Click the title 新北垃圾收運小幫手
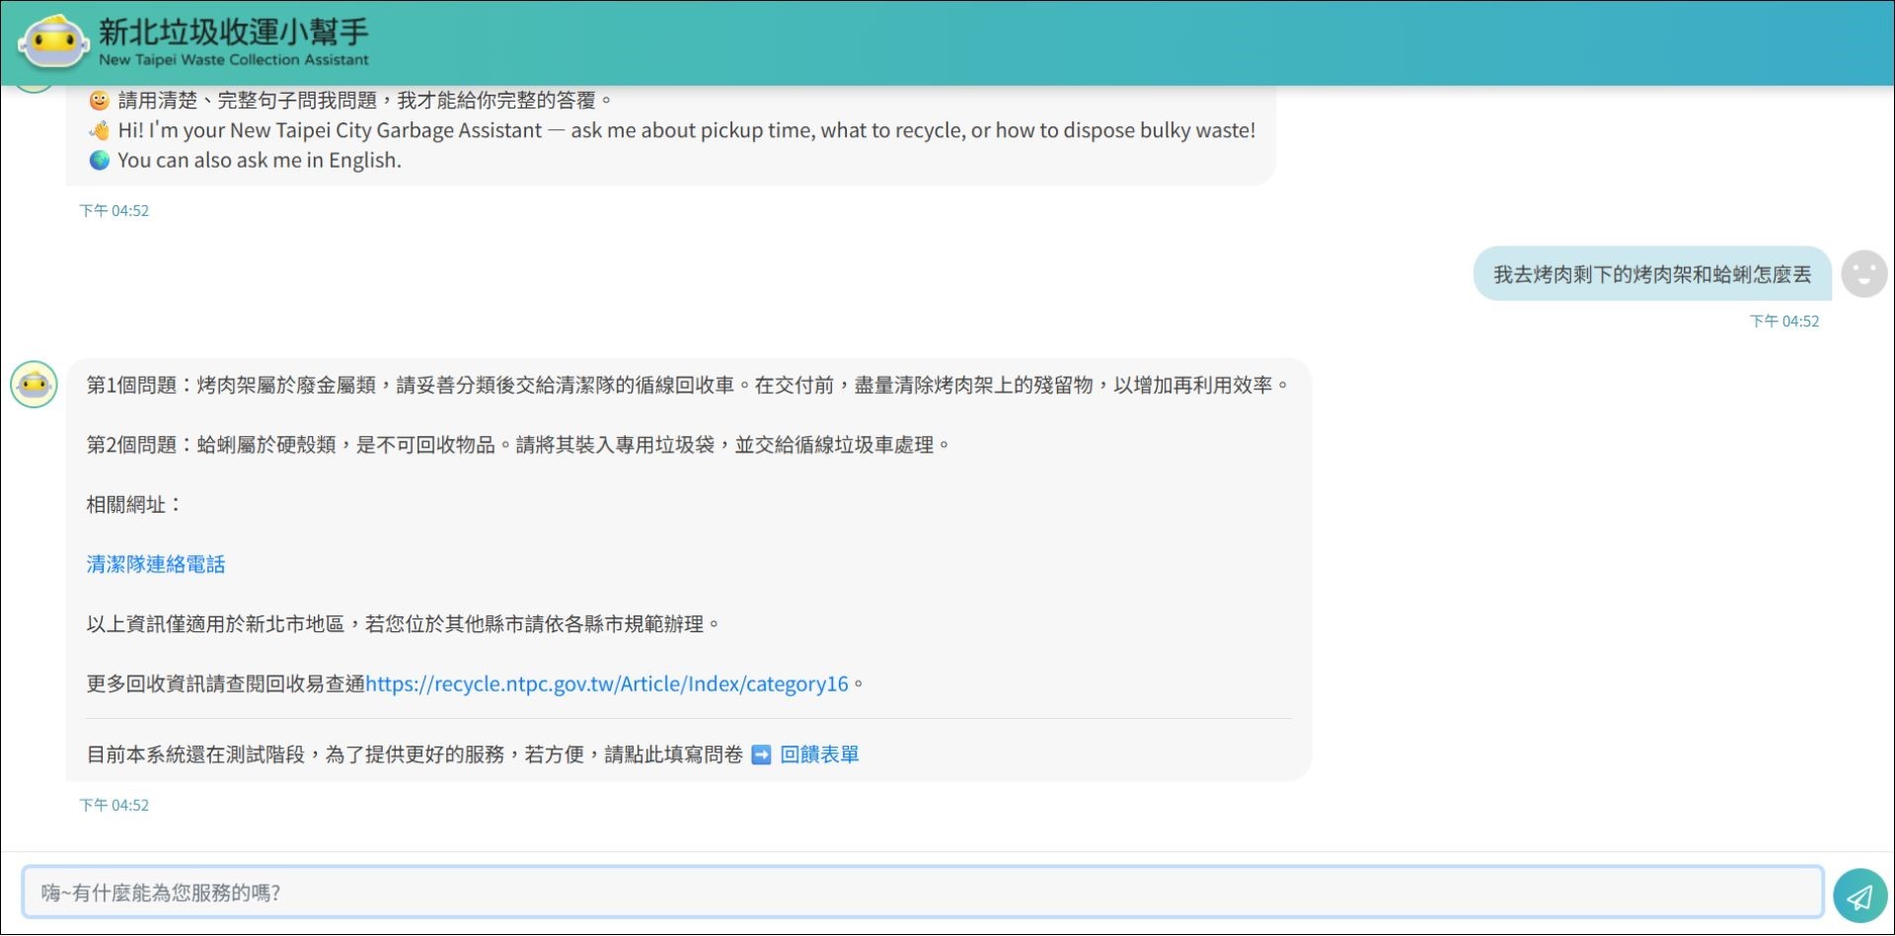Image resolution: width=1895 pixels, height=936 pixels. coord(232,33)
